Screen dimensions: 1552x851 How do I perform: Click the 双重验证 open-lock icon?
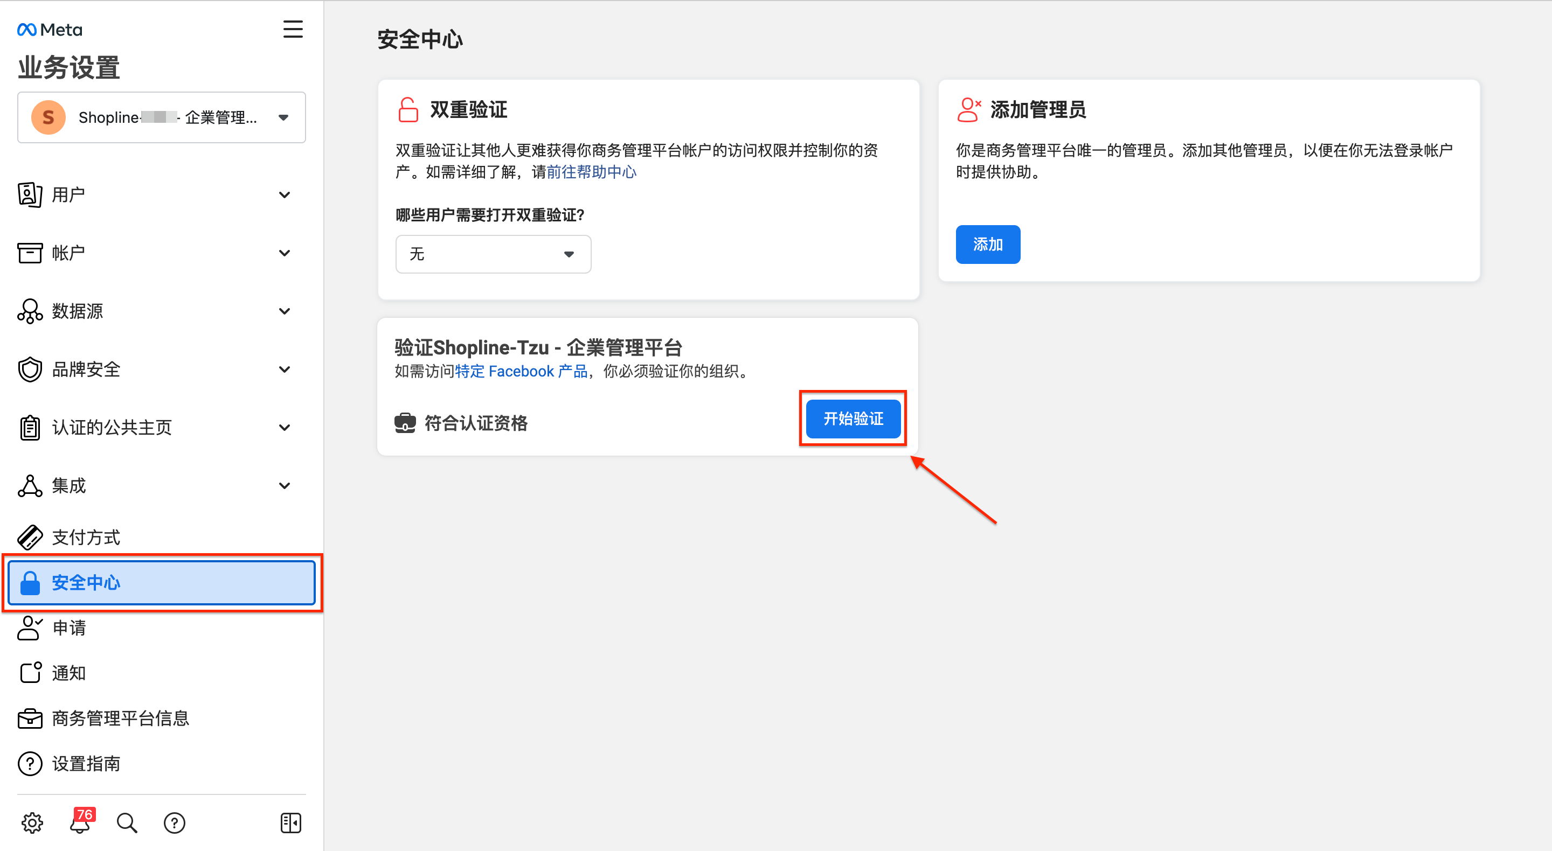(408, 110)
